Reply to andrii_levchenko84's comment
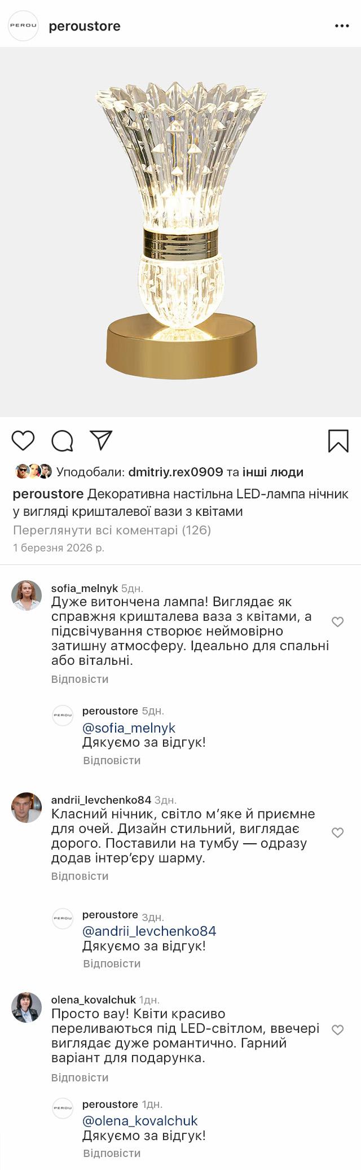 [80, 876]
